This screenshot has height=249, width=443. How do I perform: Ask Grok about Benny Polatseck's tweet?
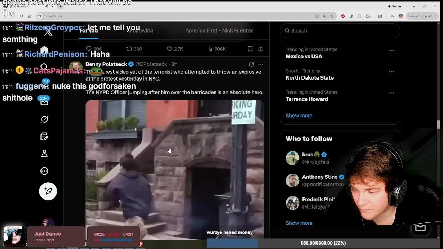pos(251,64)
